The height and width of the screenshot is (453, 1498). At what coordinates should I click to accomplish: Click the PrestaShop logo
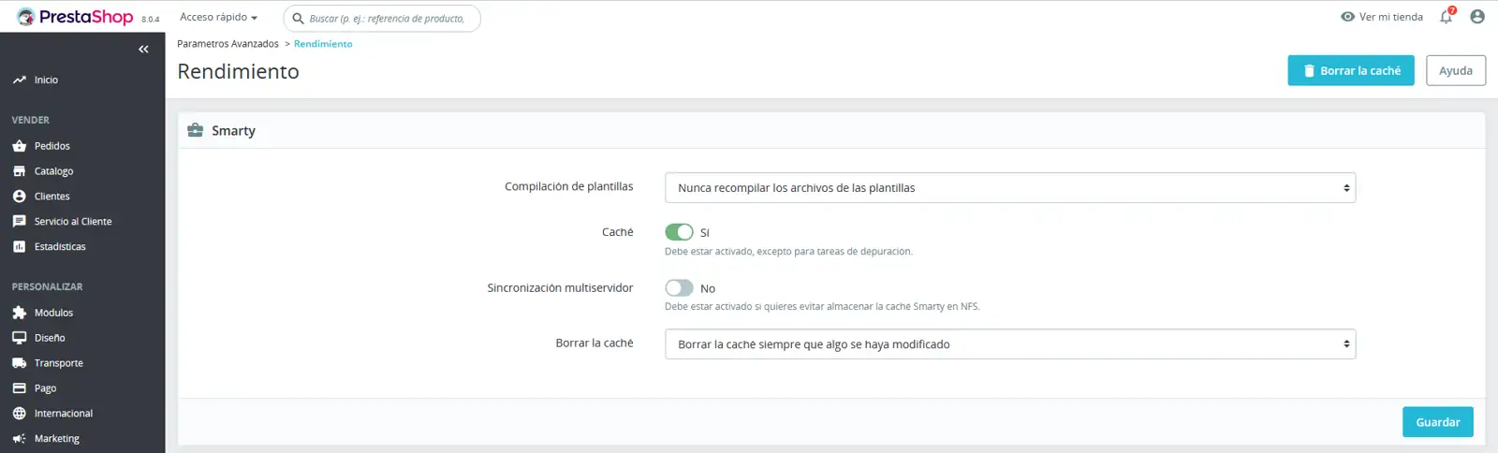[x=77, y=17]
